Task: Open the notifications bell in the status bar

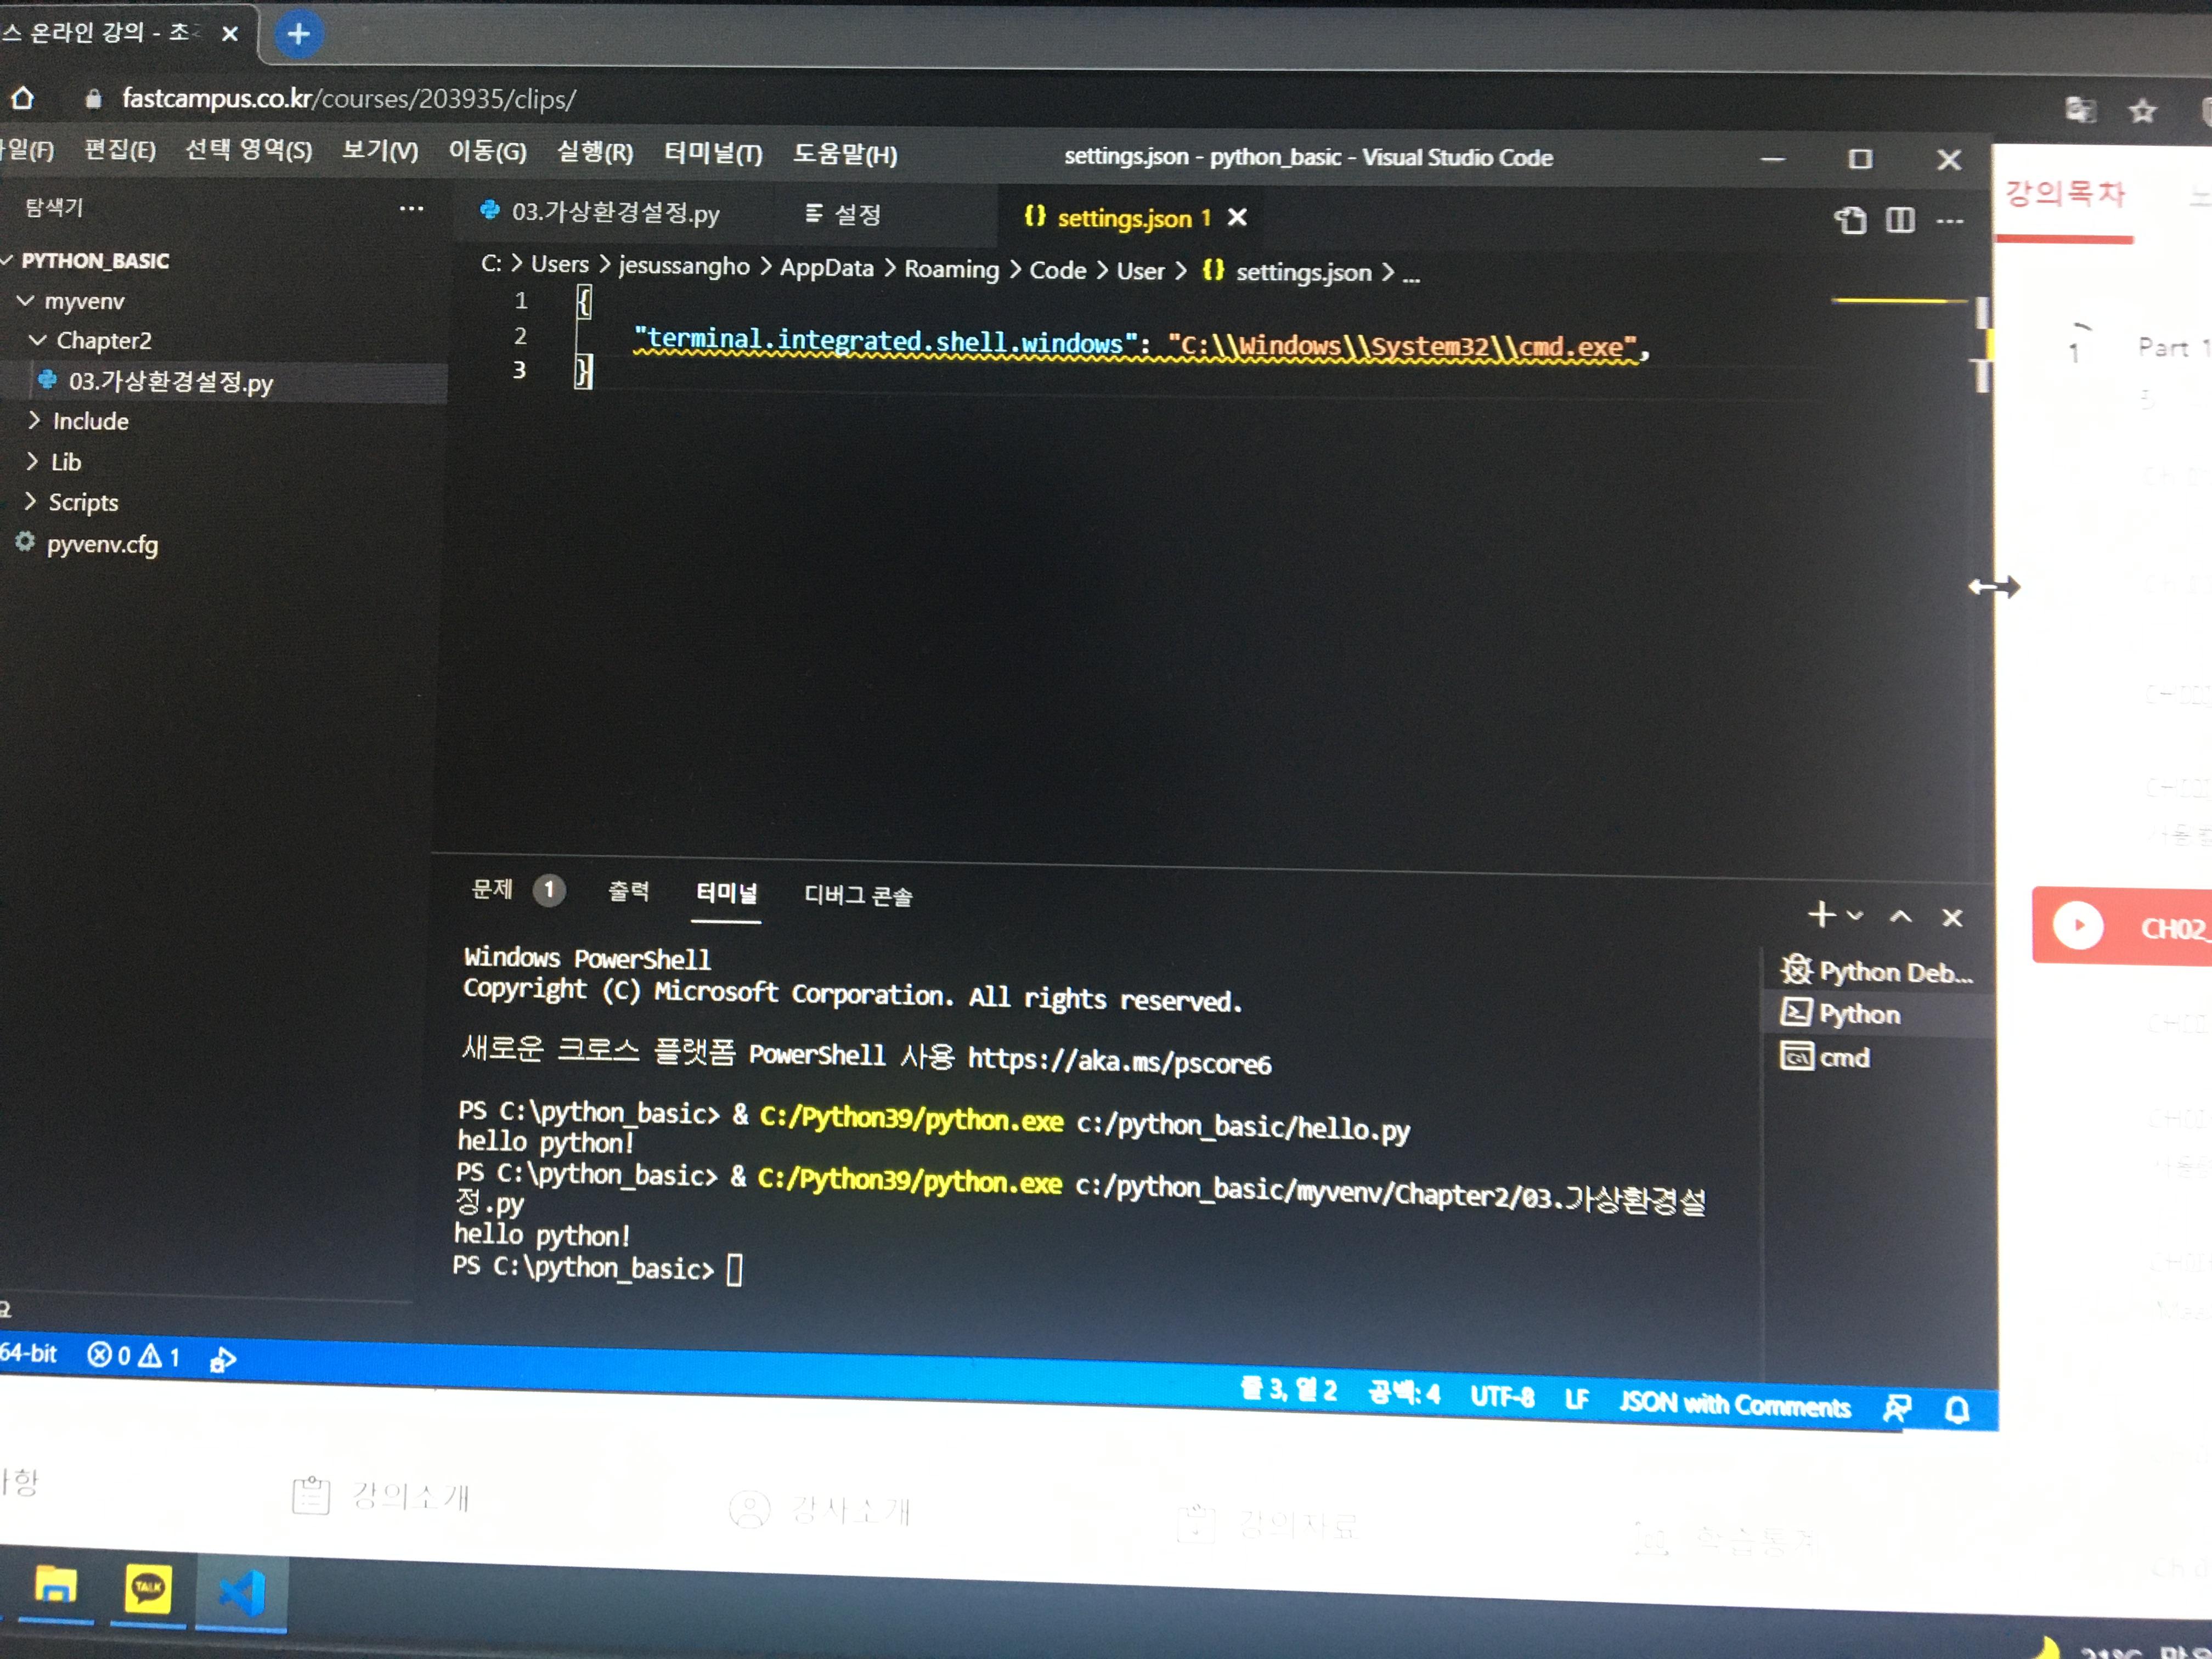Action: click(x=1957, y=1410)
